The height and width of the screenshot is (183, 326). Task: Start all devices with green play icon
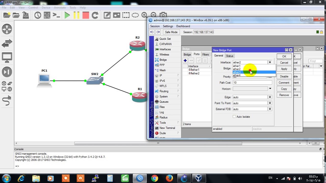coord(67,15)
